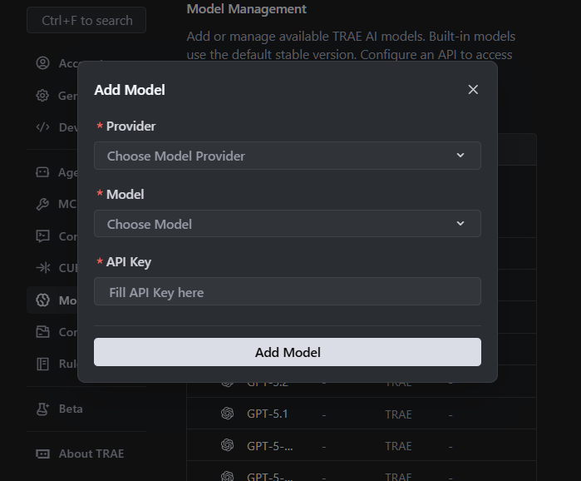The image size is (581, 481).
Task: Click the MCP wrench icon
Action: click(x=42, y=204)
